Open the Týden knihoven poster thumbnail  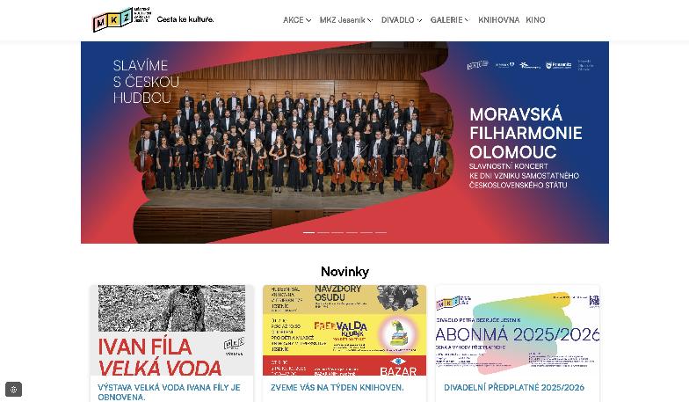click(x=344, y=331)
